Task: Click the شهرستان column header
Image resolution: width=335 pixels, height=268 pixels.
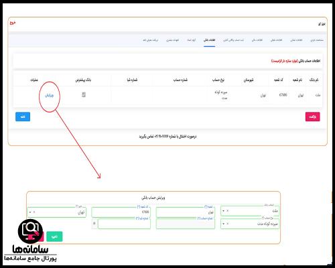Action: tap(249, 80)
